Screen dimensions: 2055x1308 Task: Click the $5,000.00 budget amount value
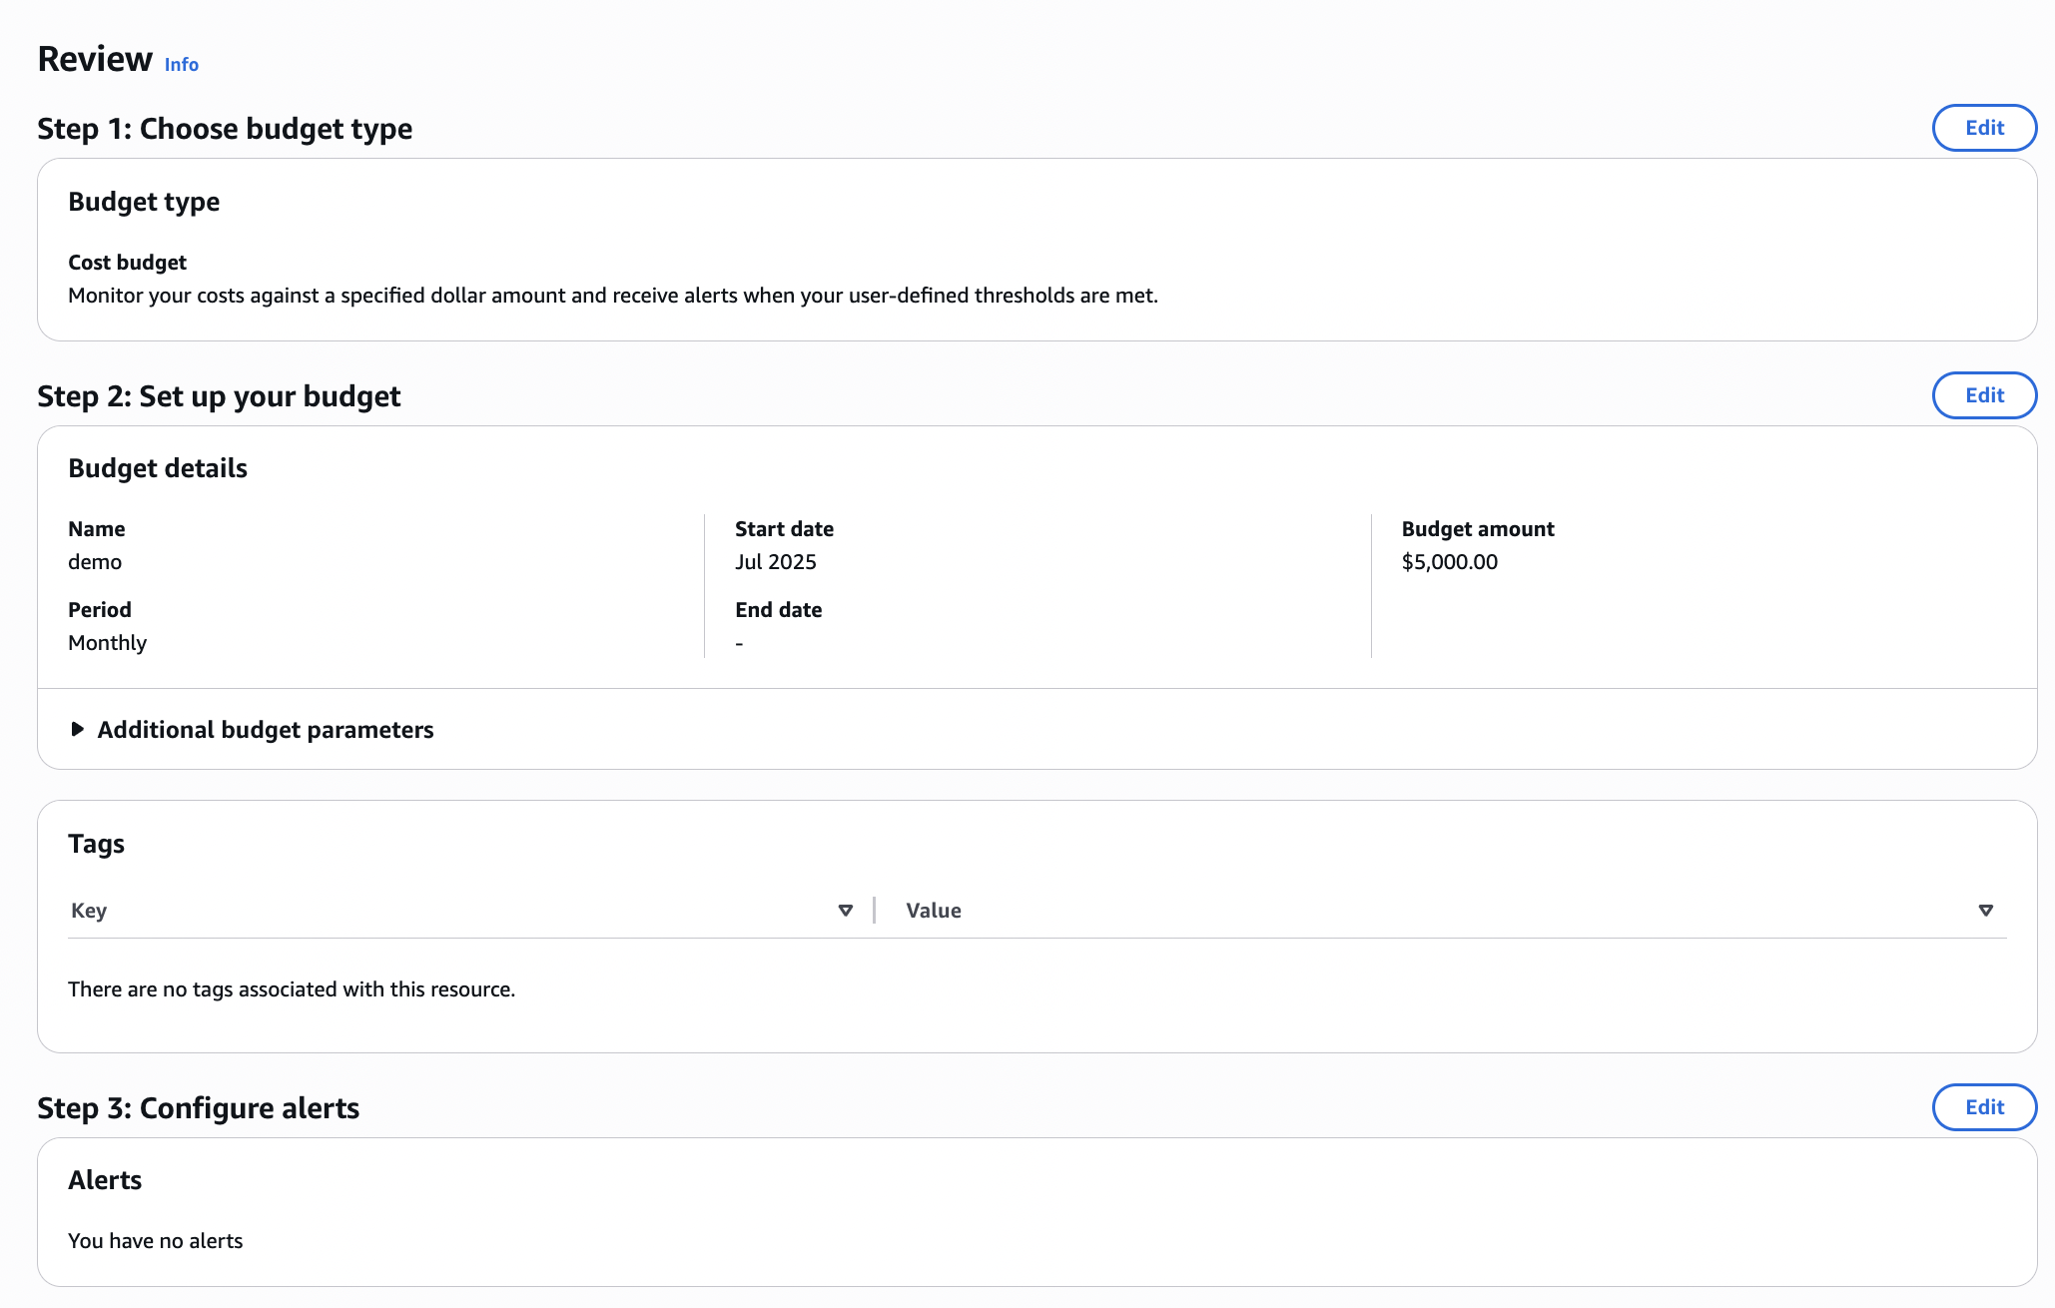[1449, 562]
